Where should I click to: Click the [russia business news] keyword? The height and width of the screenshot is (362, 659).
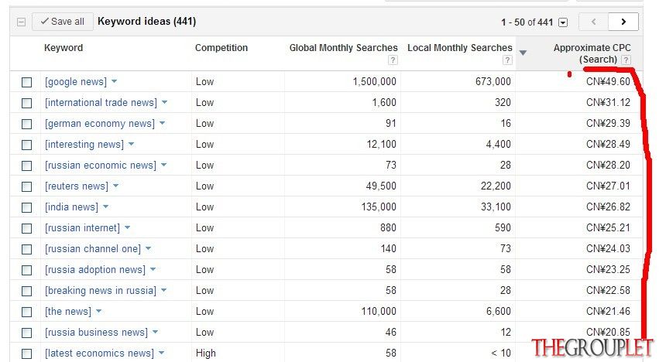tap(97, 332)
